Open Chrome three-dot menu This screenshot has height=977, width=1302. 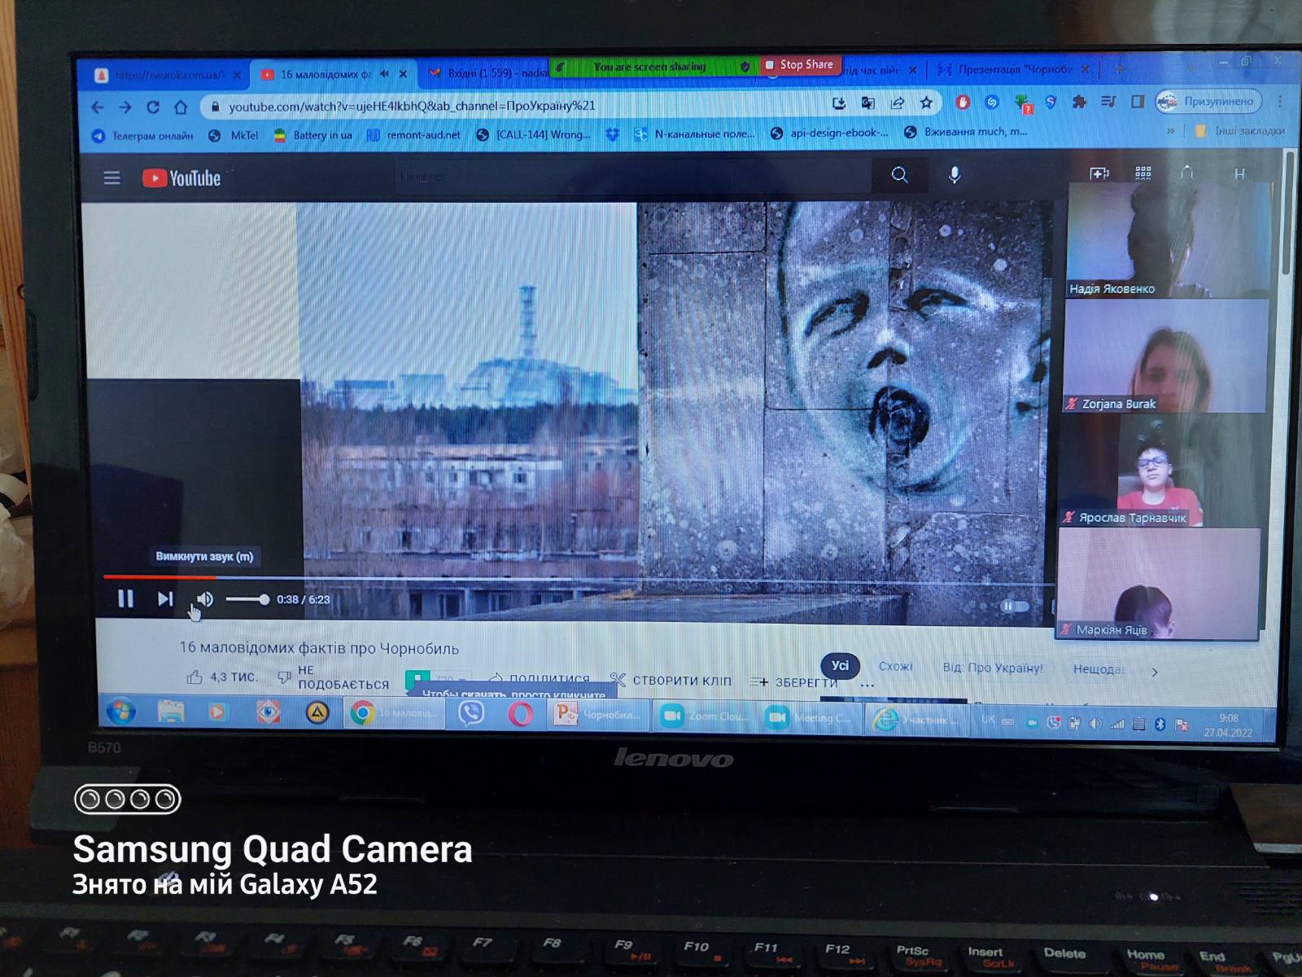1279,101
